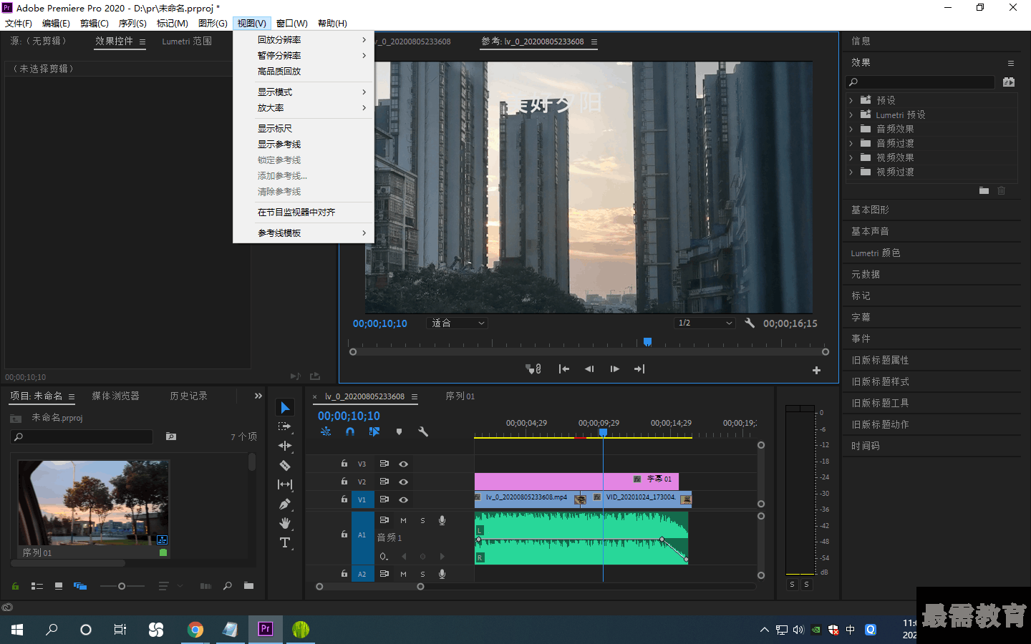1031x644 pixels.
Task: Toggle V3 track output eye
Action: click(x=403, y=464)
